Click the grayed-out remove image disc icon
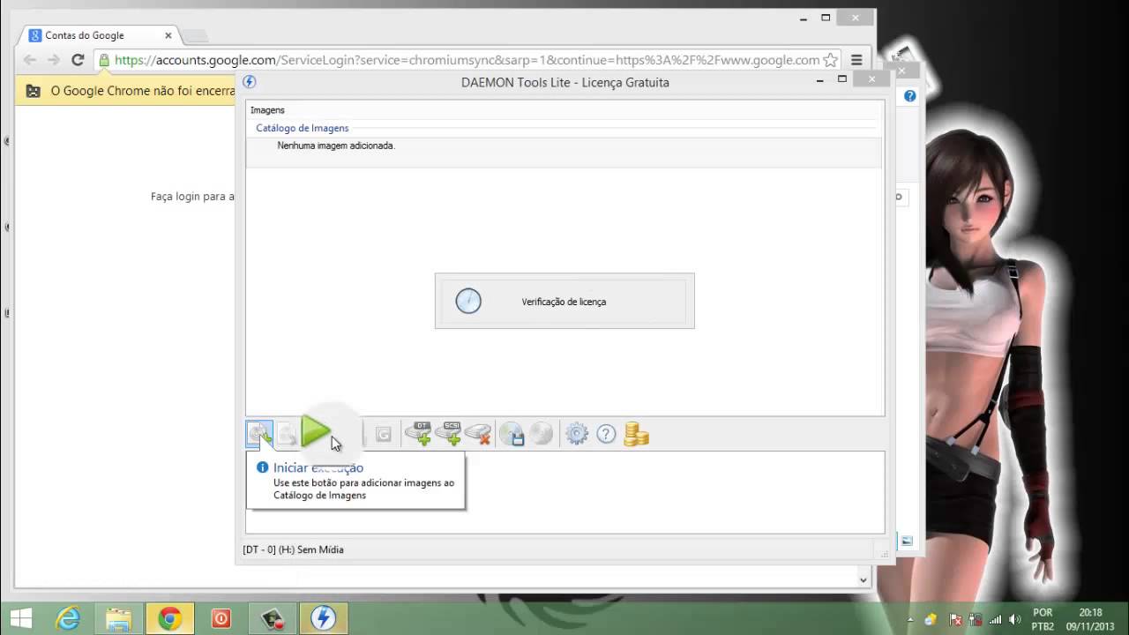Screen dimensions: 1129x635 286,434
